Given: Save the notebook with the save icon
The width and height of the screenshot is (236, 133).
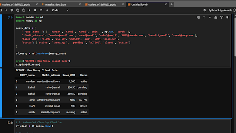Looking at the screenshot, I should tap(1, 10).
